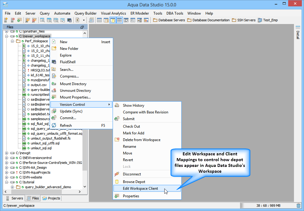304x211 pixels.
Task: Open SSH Servers folder shortcut
Action: coord(244,20)
